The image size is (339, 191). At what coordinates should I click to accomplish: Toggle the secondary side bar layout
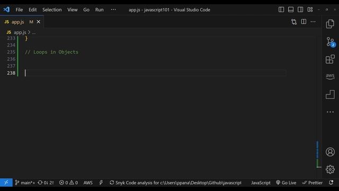coord(300,10)
